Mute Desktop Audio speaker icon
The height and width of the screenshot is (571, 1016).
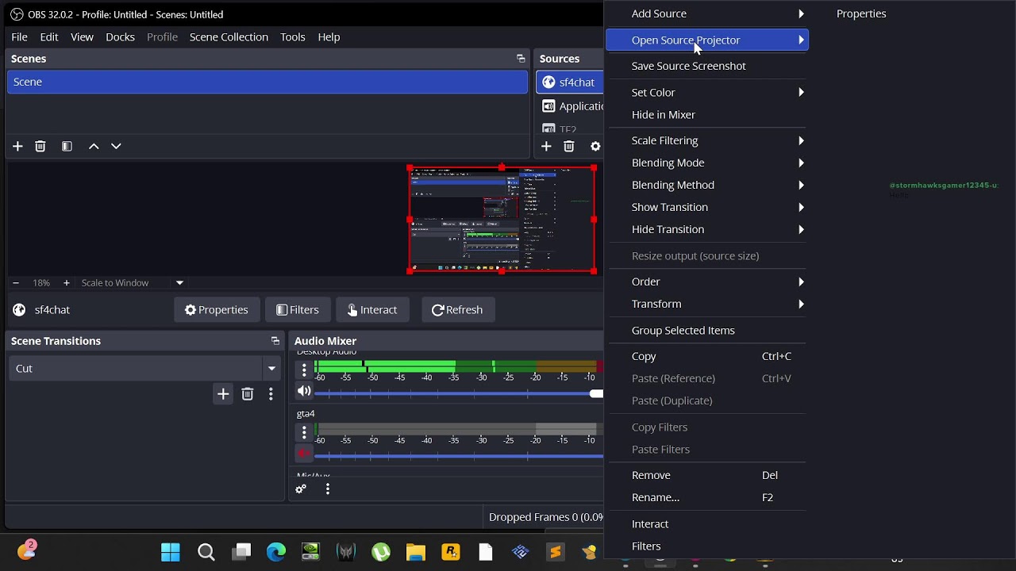pyautogui.click(x=304, y=391)
